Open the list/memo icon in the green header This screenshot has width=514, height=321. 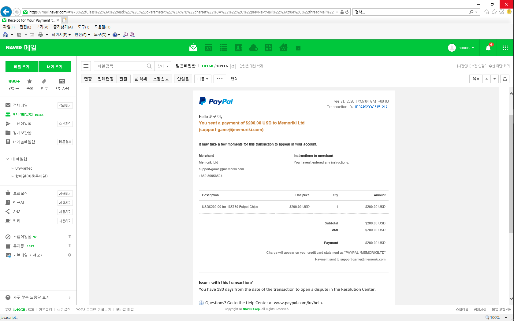(x=223, y=48)
